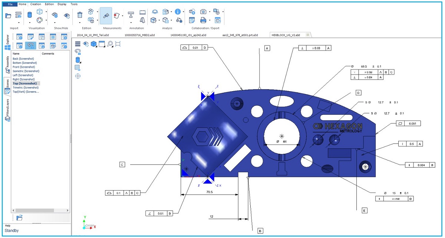Click the folder icon below the scenes list

point(19,218)
